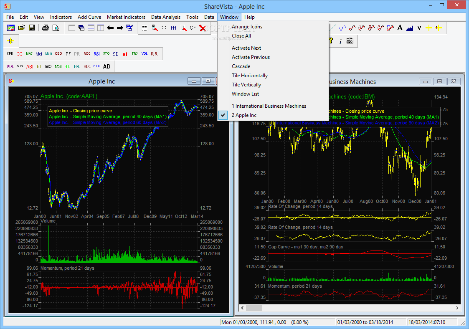
Task: Add the MAC indicator
Action: pyautogui.click(x=29, y=53)
